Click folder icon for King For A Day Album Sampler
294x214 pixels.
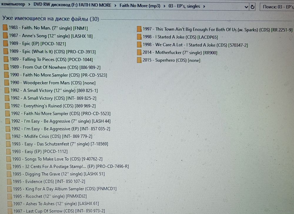pyautogui.click(x=9, y=189)
